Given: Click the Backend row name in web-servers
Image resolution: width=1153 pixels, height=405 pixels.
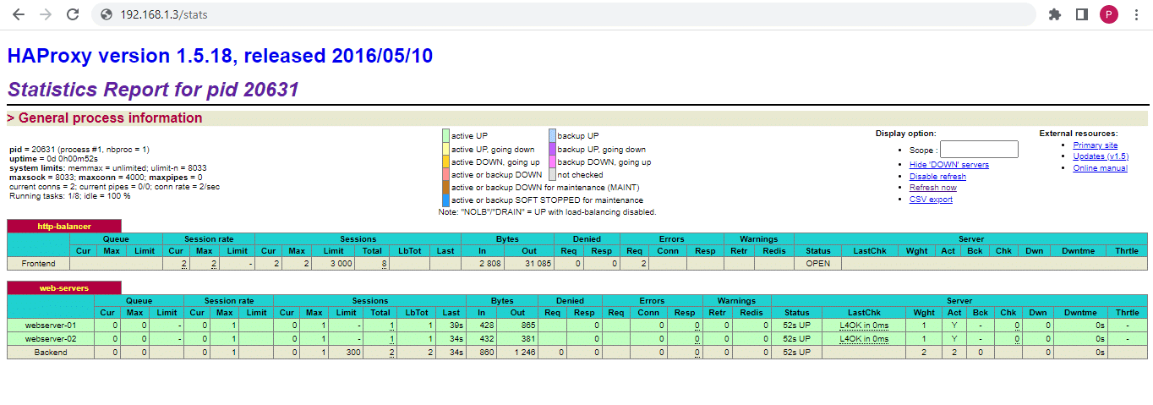Looking at the screenshot, I should pos(51,352).
